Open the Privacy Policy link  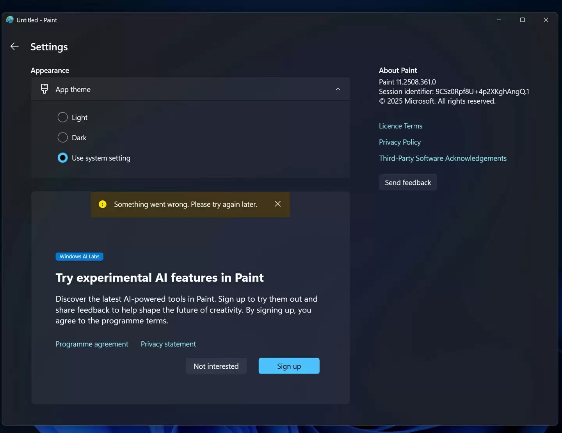pyautogui.click(x=400, y=142)
